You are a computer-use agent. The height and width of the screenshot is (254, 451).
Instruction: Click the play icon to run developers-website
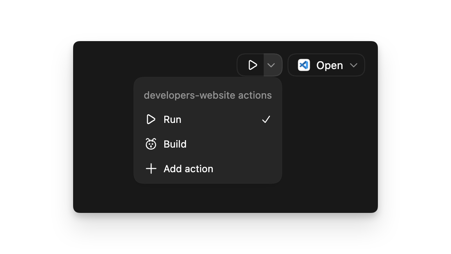[252, 65]
